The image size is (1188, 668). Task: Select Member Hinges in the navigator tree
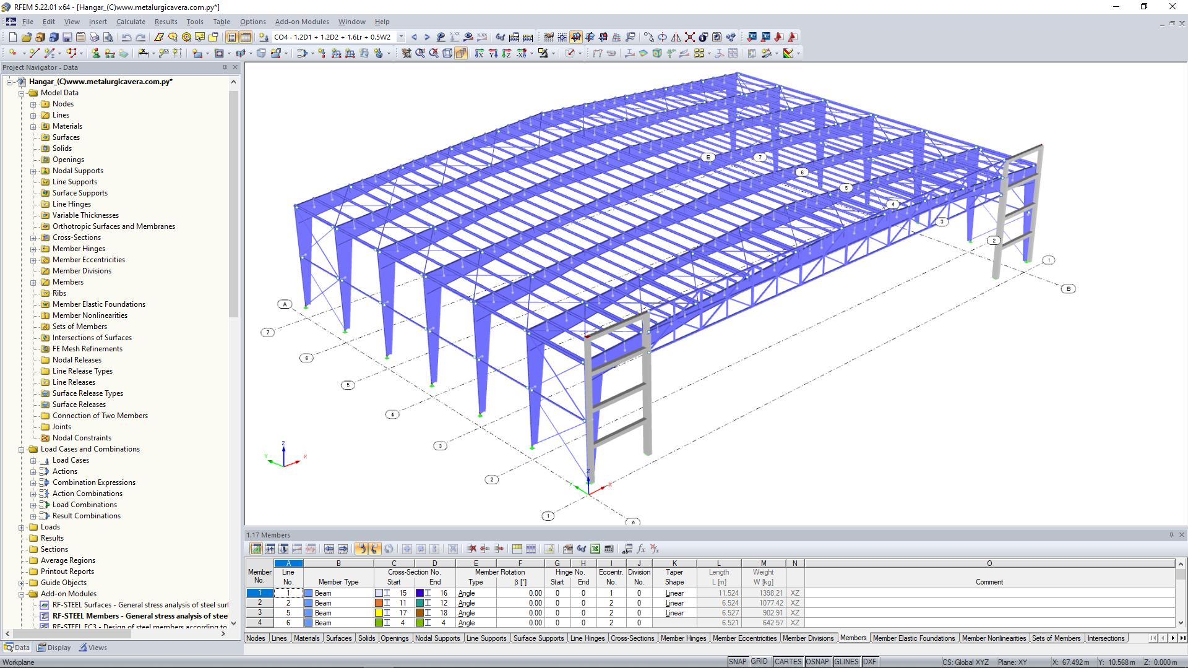79,249
